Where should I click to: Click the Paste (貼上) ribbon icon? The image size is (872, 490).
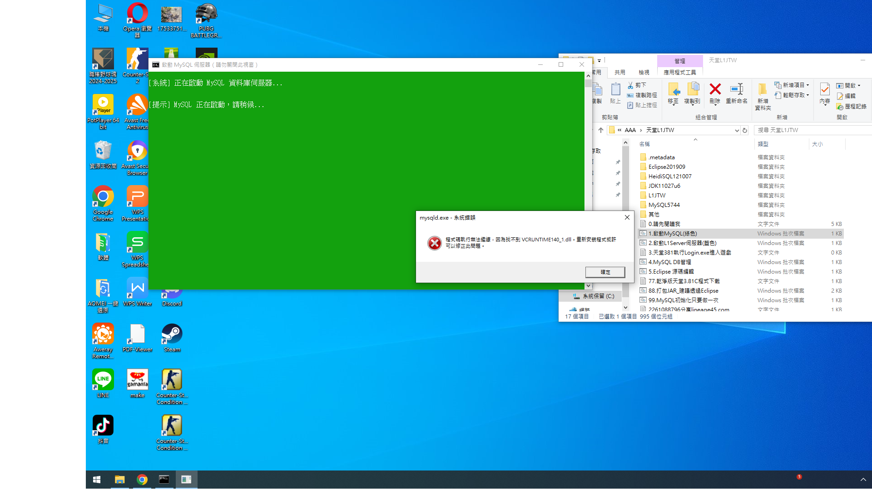pos(615,93)
